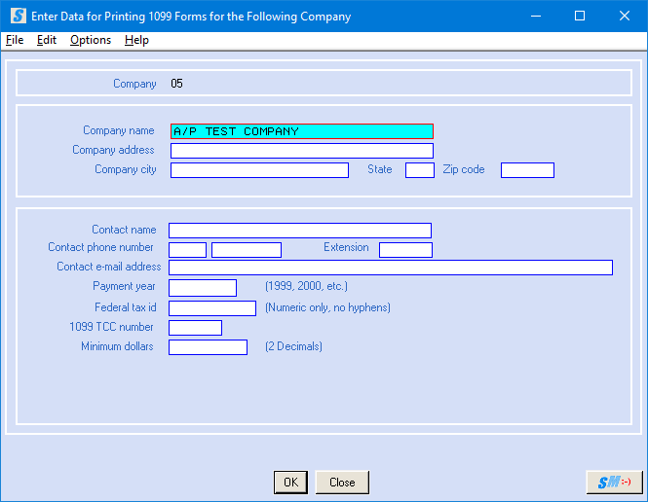Select the Contact e-mail address field
Viewport: 648px width, 502px height.
point(390,268)
